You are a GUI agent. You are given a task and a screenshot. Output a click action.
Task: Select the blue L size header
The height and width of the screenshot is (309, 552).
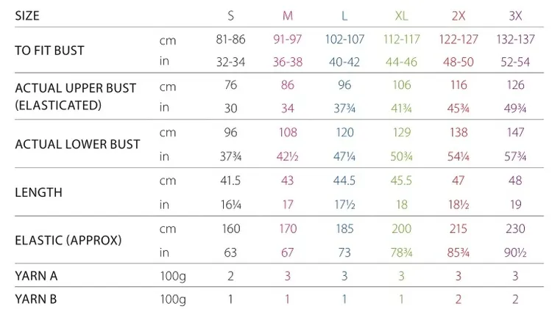point(344,16)
